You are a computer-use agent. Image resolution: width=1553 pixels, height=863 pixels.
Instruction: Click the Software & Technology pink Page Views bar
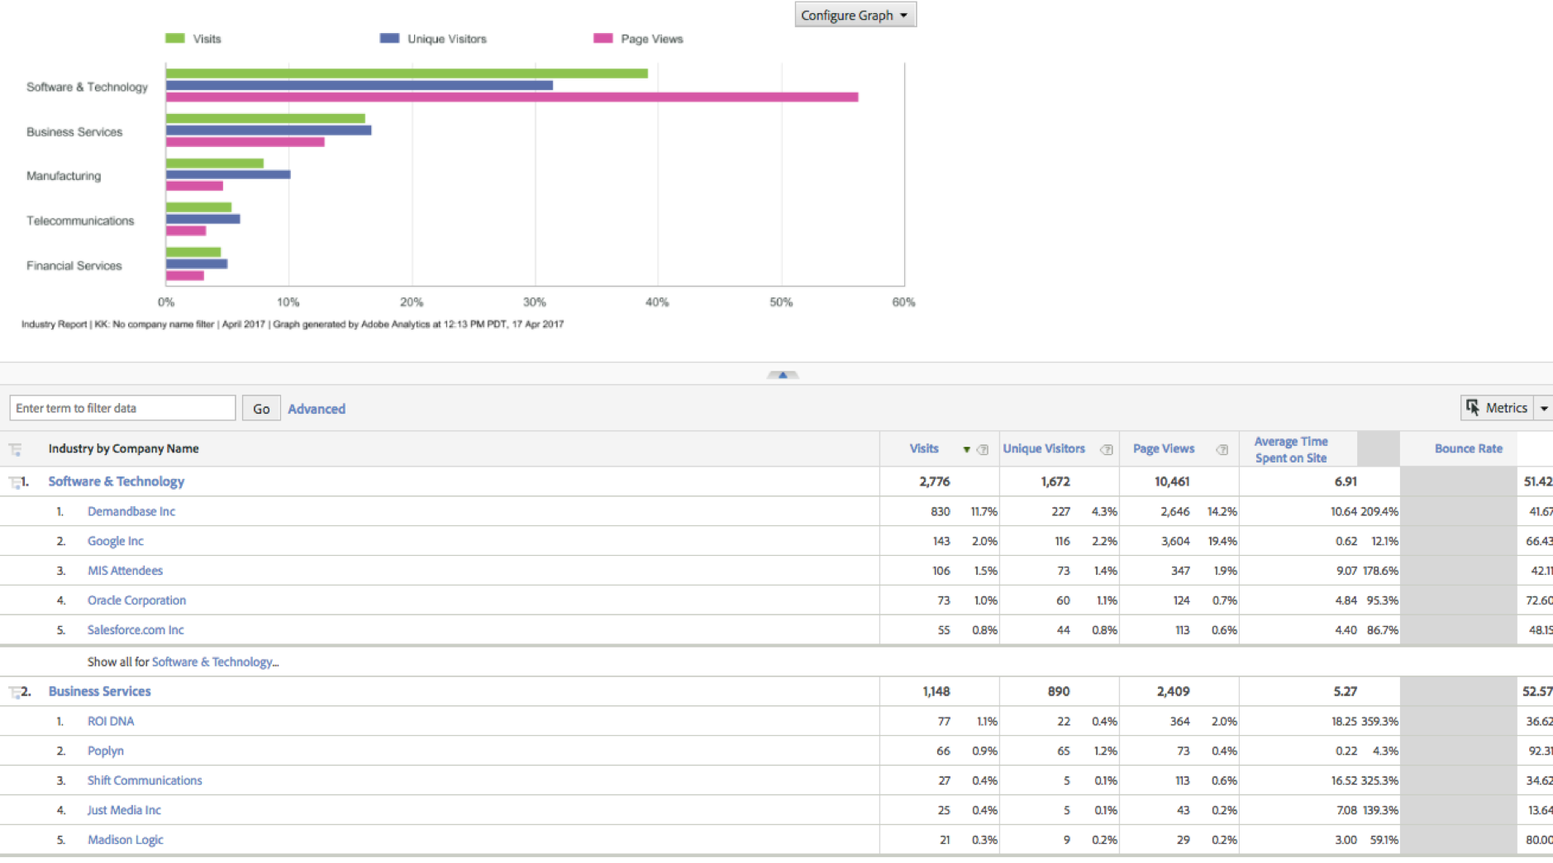[512, 97]
